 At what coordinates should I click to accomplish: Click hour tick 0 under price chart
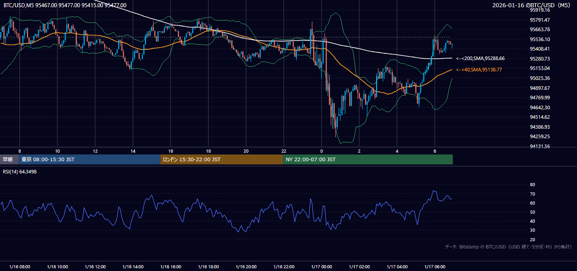(x=321, y=151)
